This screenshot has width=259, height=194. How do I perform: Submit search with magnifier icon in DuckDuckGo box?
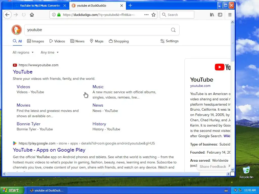[173, 30]
